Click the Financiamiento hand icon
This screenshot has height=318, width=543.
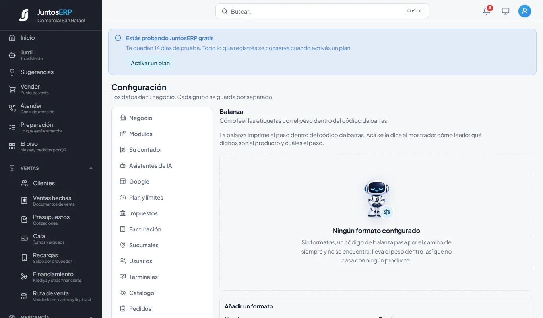24,277
